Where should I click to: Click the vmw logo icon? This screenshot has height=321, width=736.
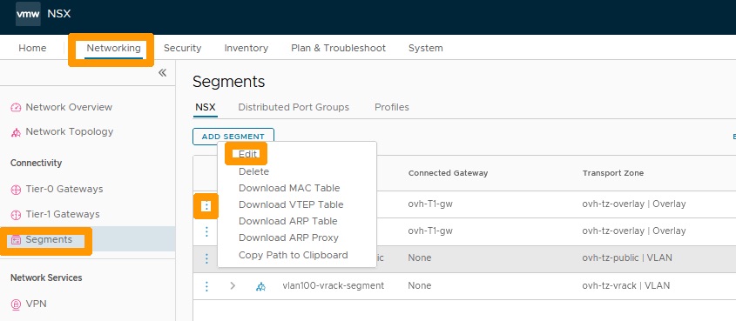[28, 14]
